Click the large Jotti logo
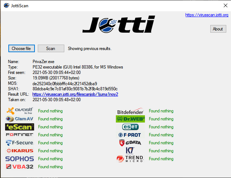231x178 pixels. (119, 24)
